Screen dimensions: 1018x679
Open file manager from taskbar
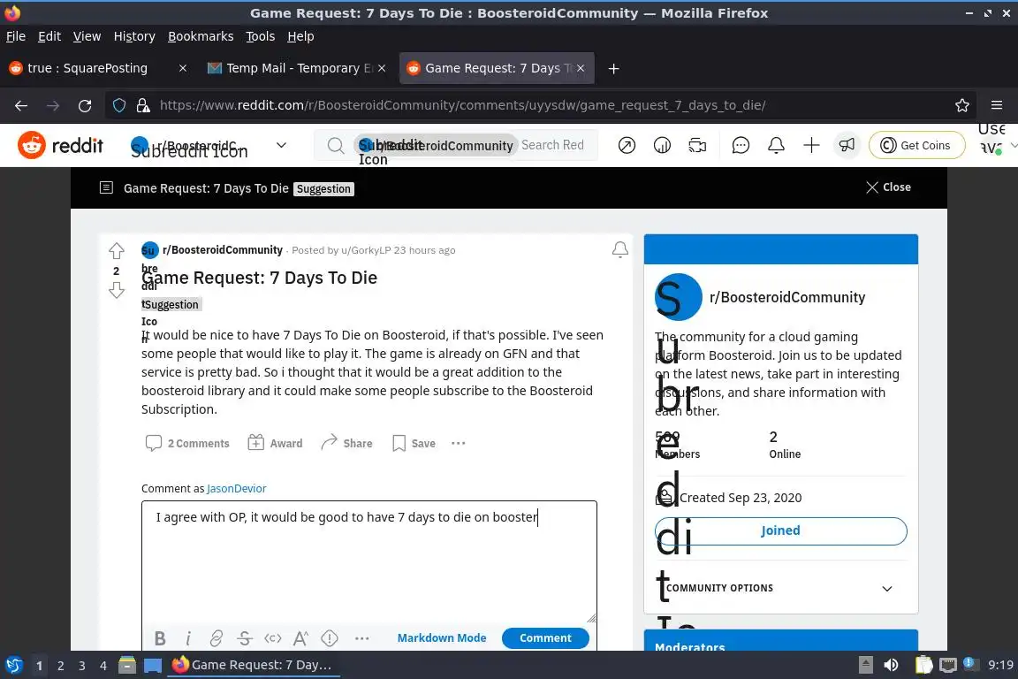[x=127, y=665]
